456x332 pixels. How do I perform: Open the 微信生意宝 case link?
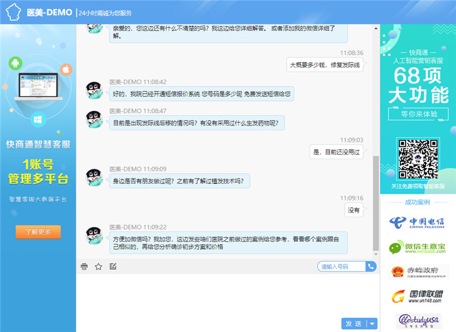(x=417, y=247)
